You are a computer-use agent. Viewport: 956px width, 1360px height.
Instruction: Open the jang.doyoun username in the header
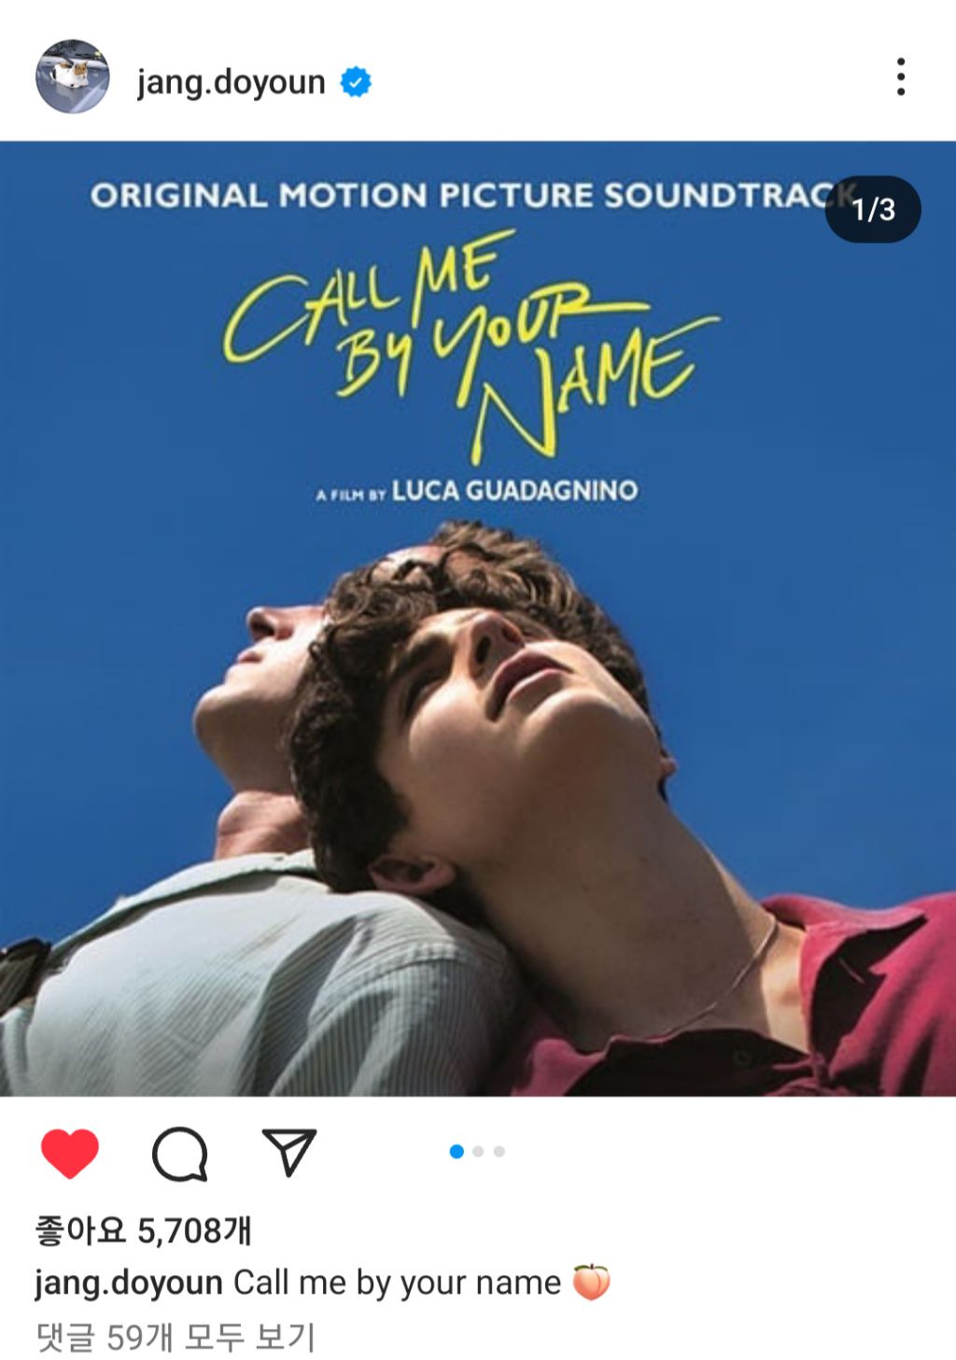(231, 82)
